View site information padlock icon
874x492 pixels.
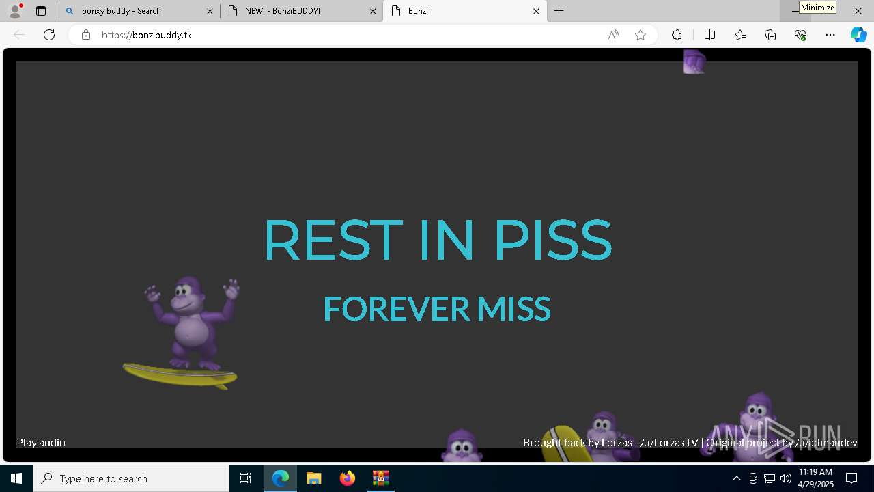(86, 35)
